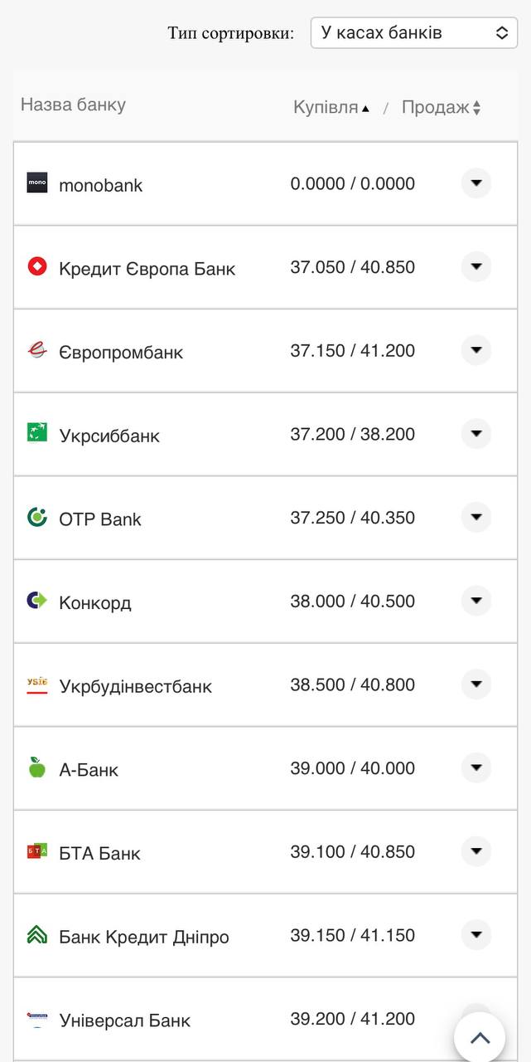Click the А-Банк apple logo
Image resolution: width=531 pixels, height=1062 pixels.
pos(36,767)
